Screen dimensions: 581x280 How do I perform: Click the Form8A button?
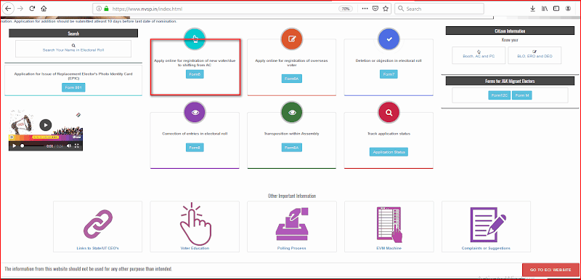pyautogui.click(x=292, y=148)
